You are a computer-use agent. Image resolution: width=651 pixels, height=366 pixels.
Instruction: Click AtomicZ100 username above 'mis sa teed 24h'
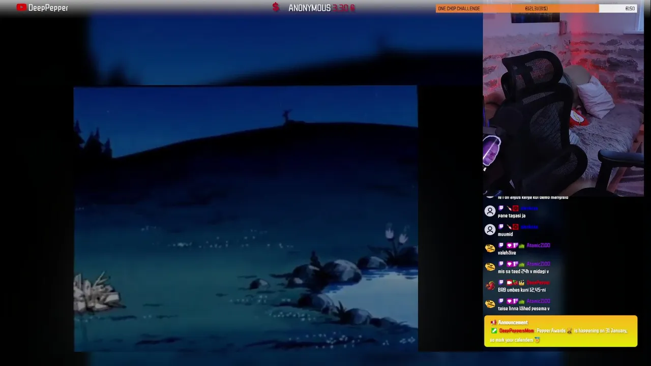pyautogui.click(x=538, y=264)
